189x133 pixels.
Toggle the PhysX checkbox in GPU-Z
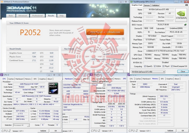163,66
